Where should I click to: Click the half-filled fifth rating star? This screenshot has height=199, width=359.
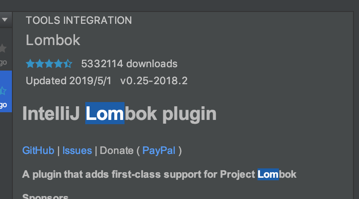click(x=68, y=64)
